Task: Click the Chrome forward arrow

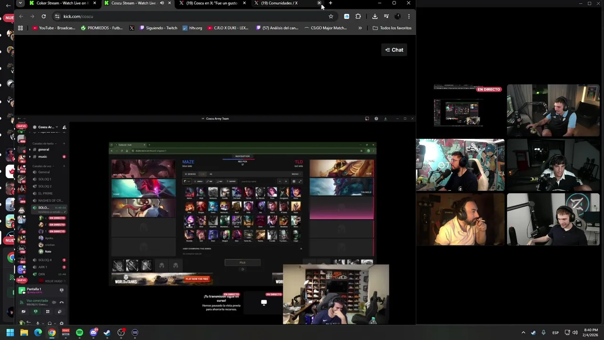Action: coord(32,17)
